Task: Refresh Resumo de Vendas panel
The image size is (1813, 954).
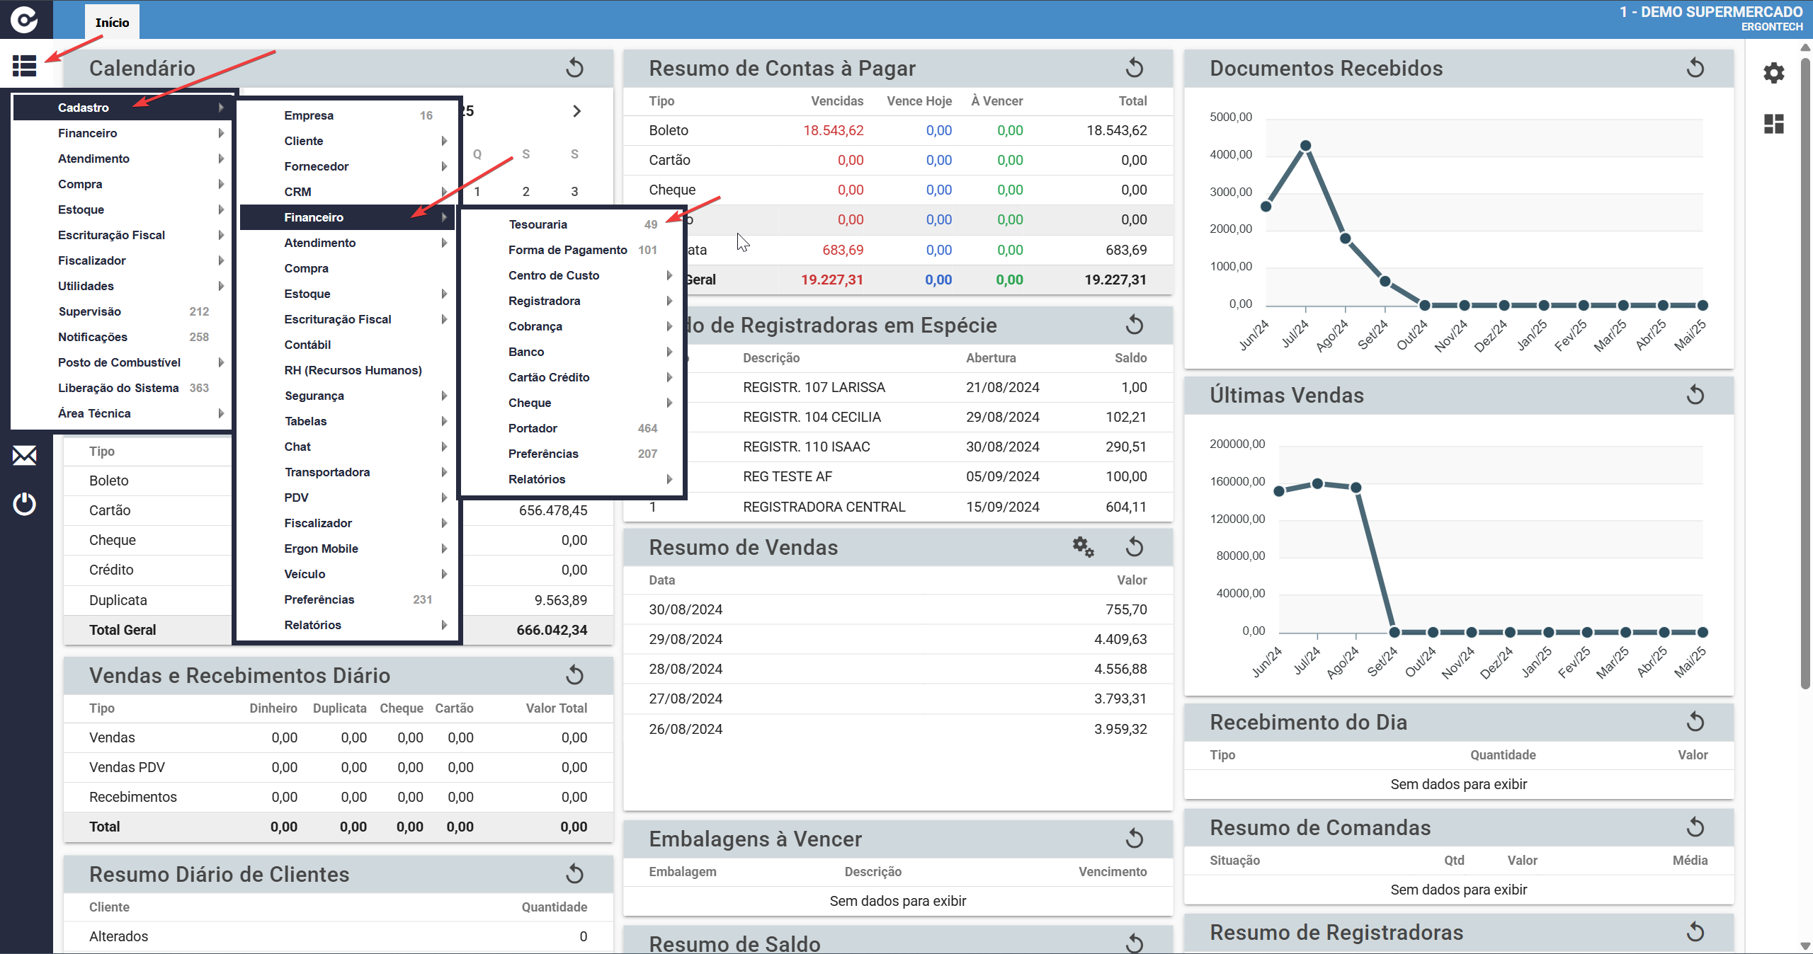Action: point(1135,547)
